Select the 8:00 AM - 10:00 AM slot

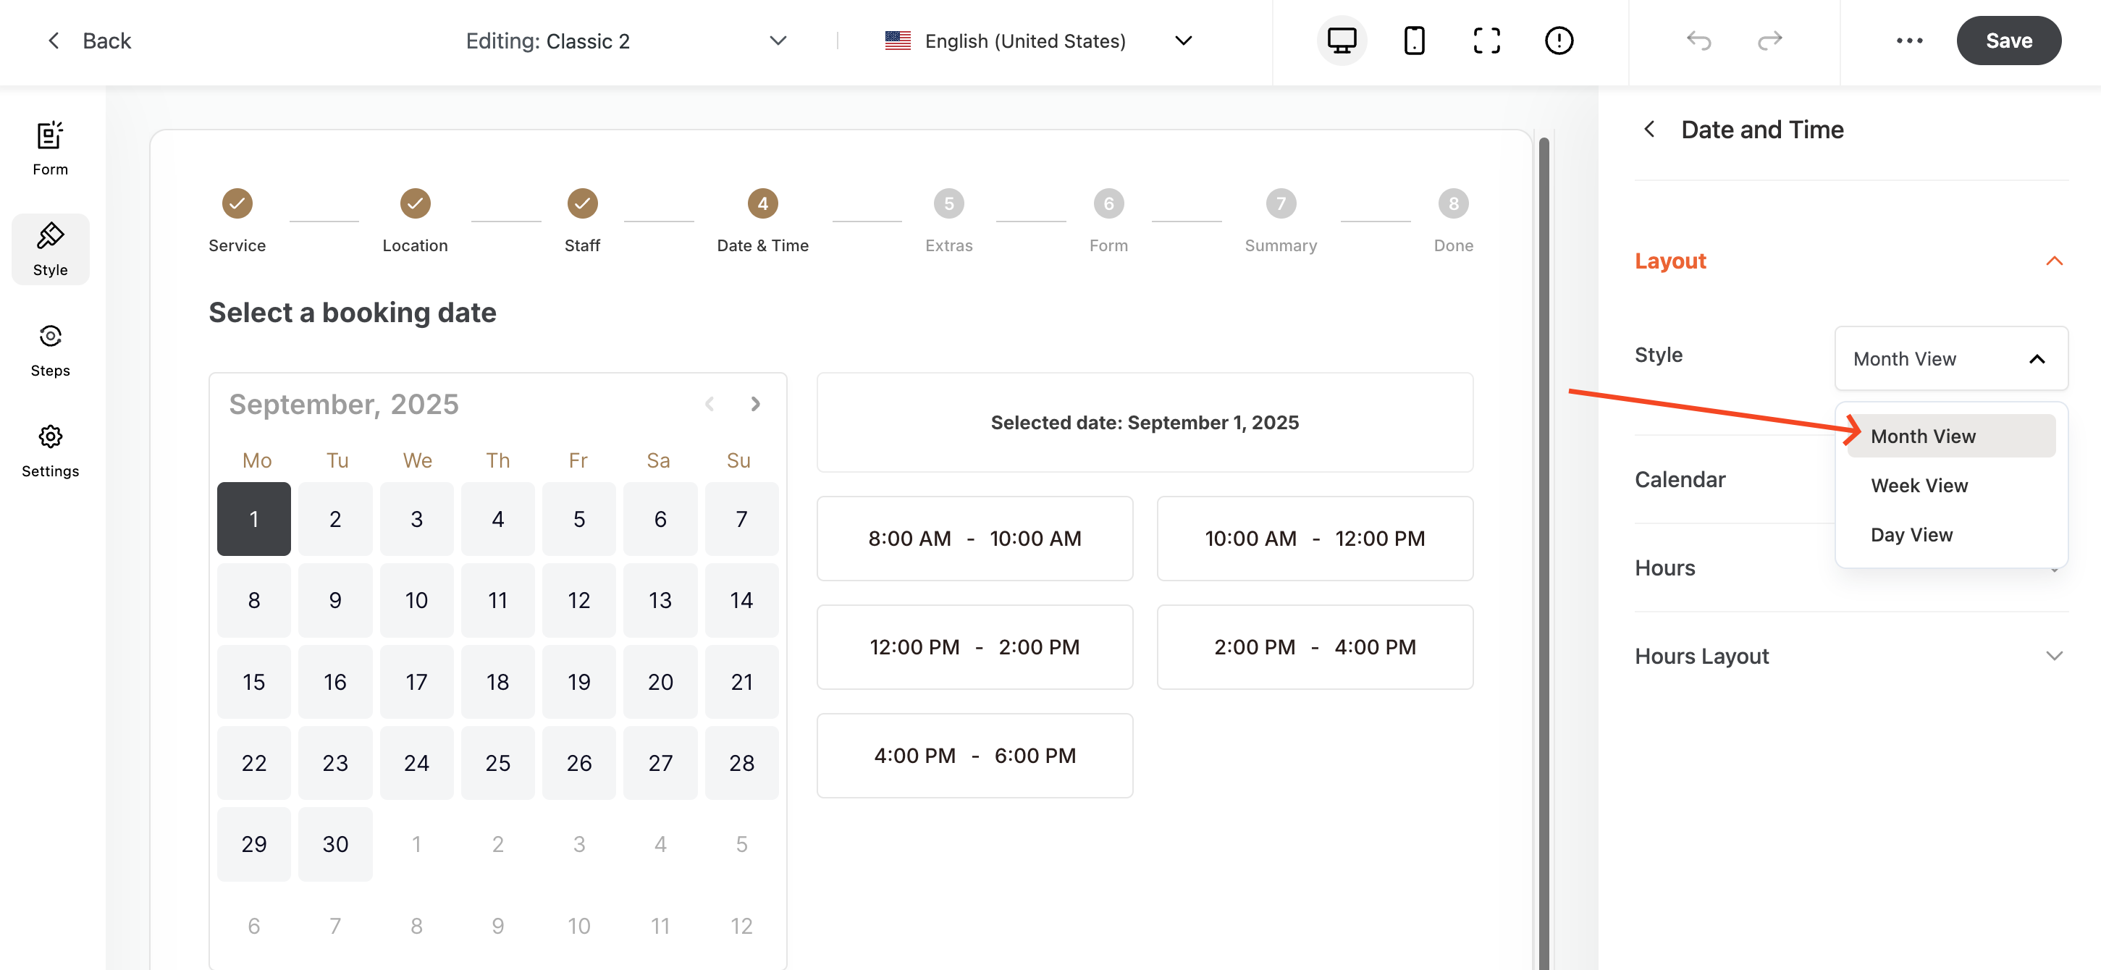click(974, 539)
